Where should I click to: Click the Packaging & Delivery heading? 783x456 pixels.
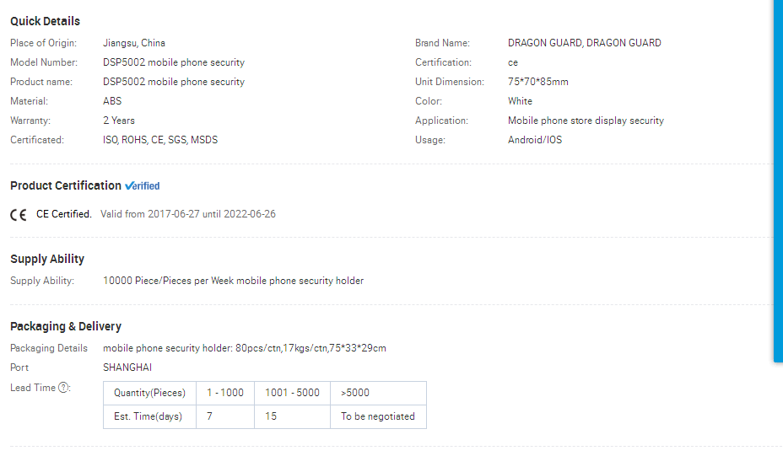pos(66,326)
